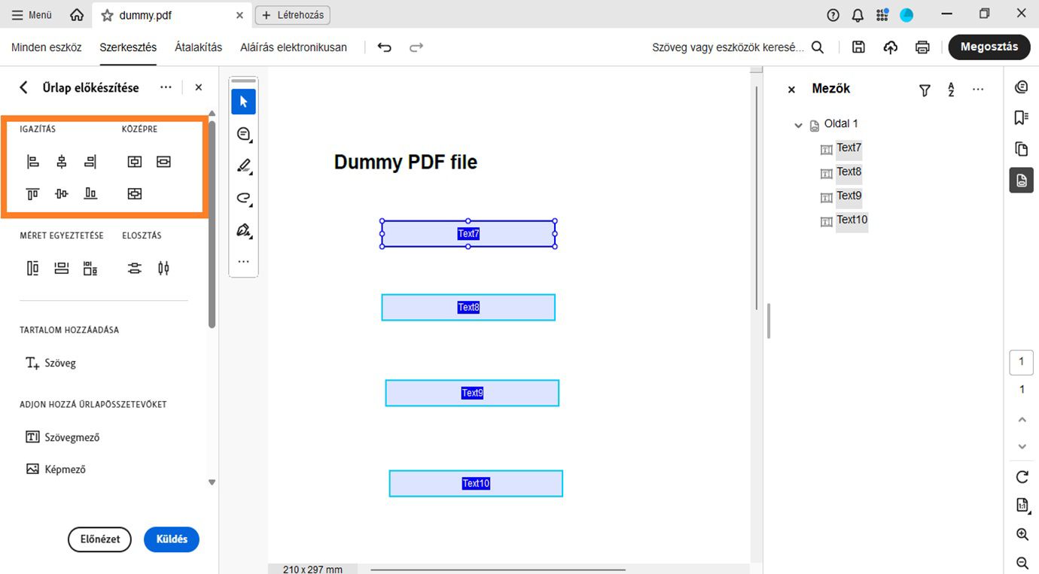The image size is (1039, 574).
Task: Save the document with the floppy icon
Action: pos(858,47)
